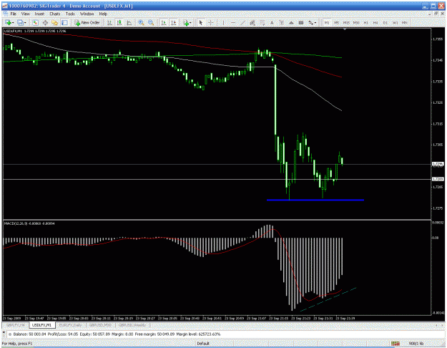This screenshot has width=447, height=348.
Task: Click the dashed green MACD trendline
Action: click(x=328, y=299)
